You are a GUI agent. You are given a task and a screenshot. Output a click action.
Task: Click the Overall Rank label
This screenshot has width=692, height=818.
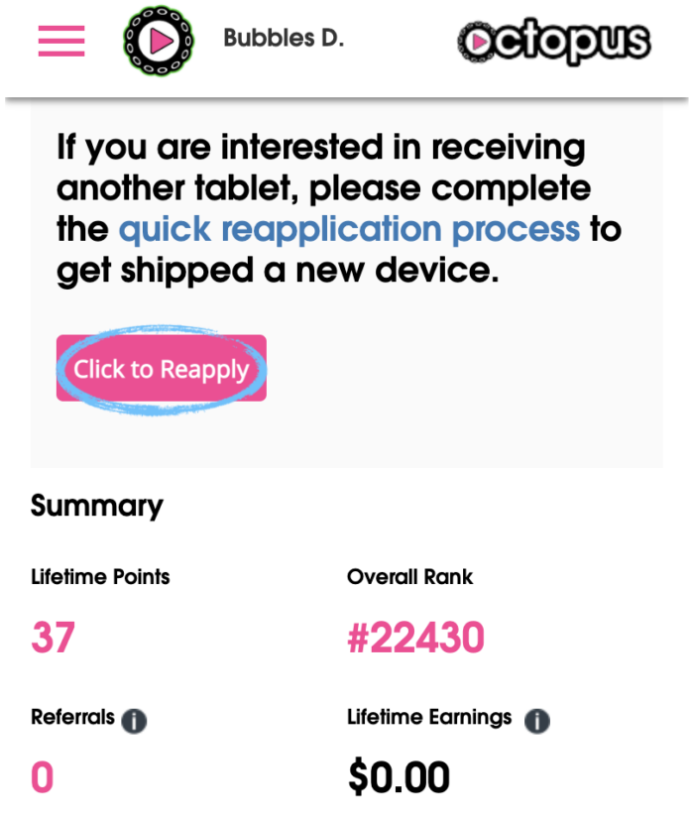(409, 577)
